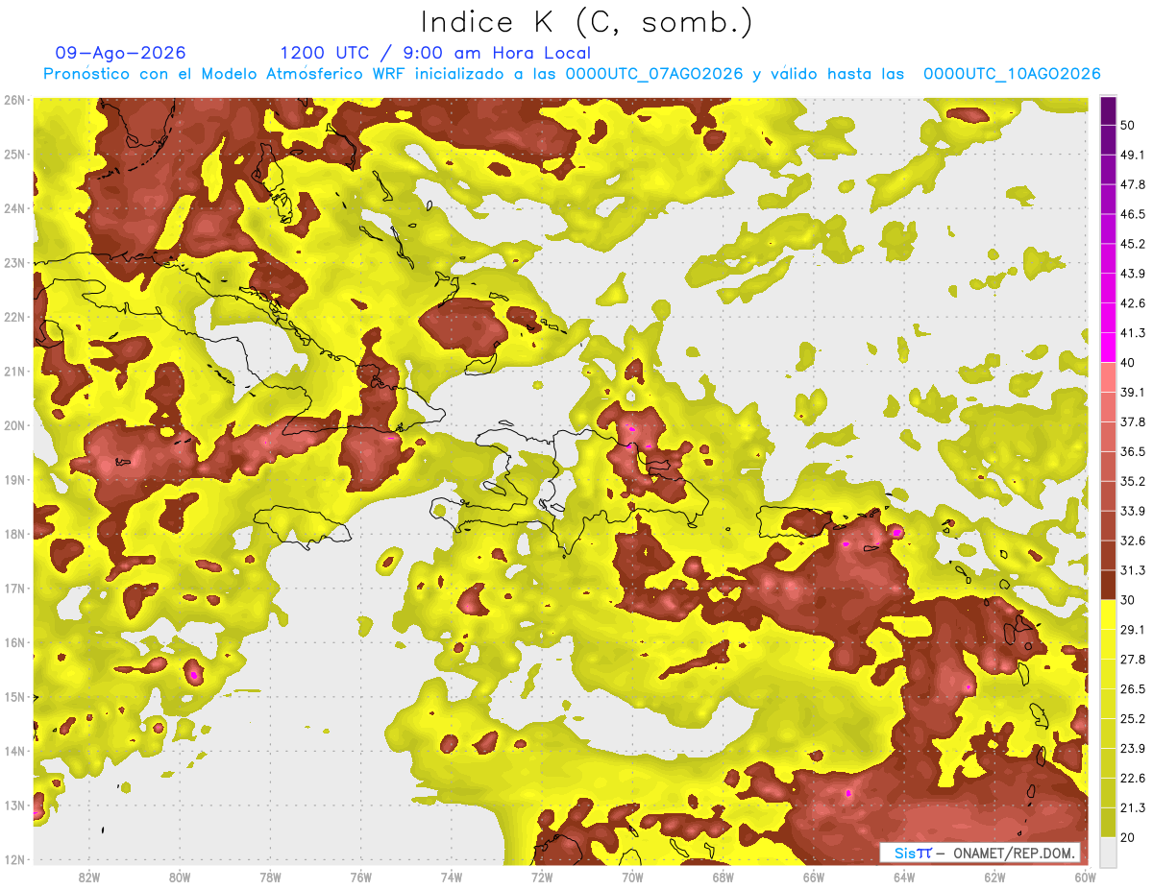Image resolution: width=1153 pixels, height=890 pixels.
Task: Click the longitude axis label '82W'
Action: pos(89,877)
